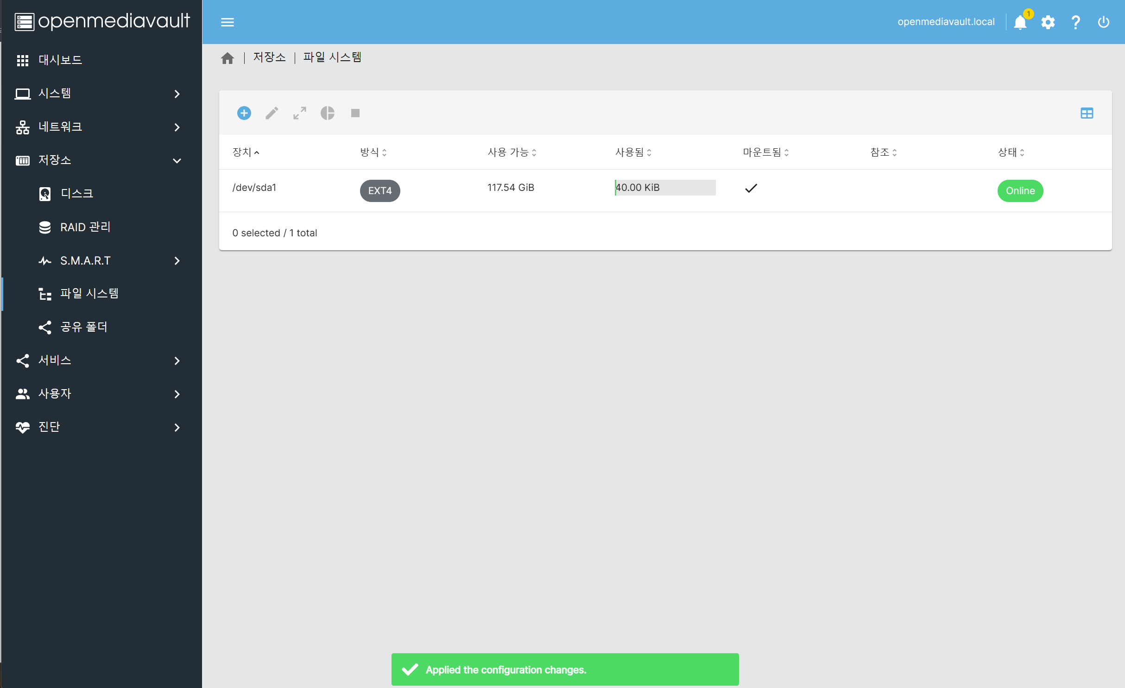Click the S.M.A.R.T pulse icon
Image resolution: width=1125 pixels, height=688 pixels.
[x=45, y=260]
